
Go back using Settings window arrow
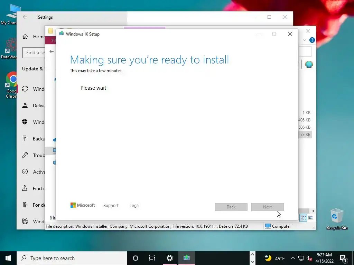(x=25, y=17)
